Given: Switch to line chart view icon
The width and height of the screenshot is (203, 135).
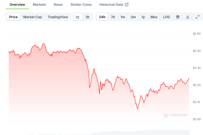Looking at the screenshot, I should pos(78,17).
